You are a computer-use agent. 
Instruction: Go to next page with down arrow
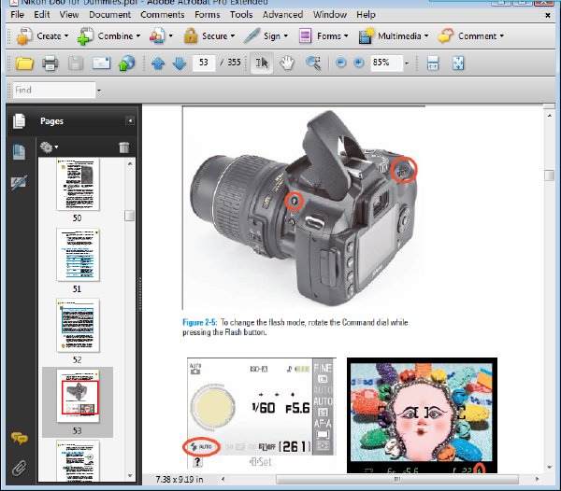coord(180,63)
